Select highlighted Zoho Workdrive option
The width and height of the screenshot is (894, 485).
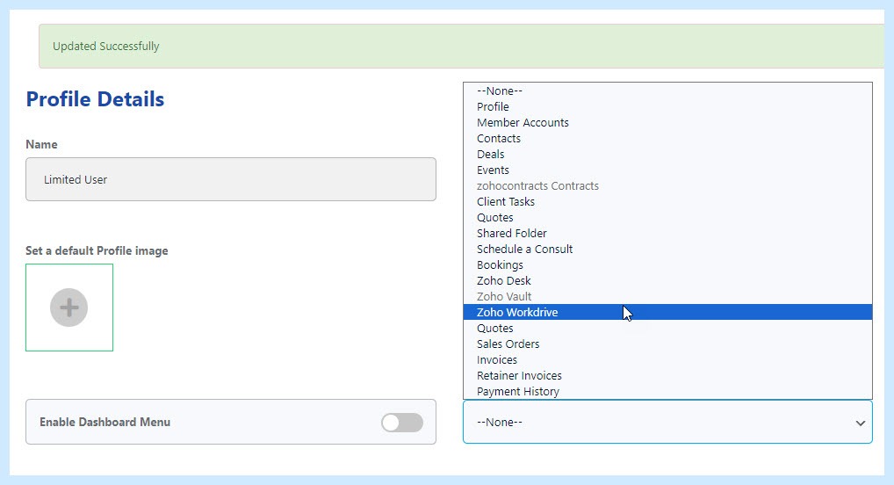667,312
